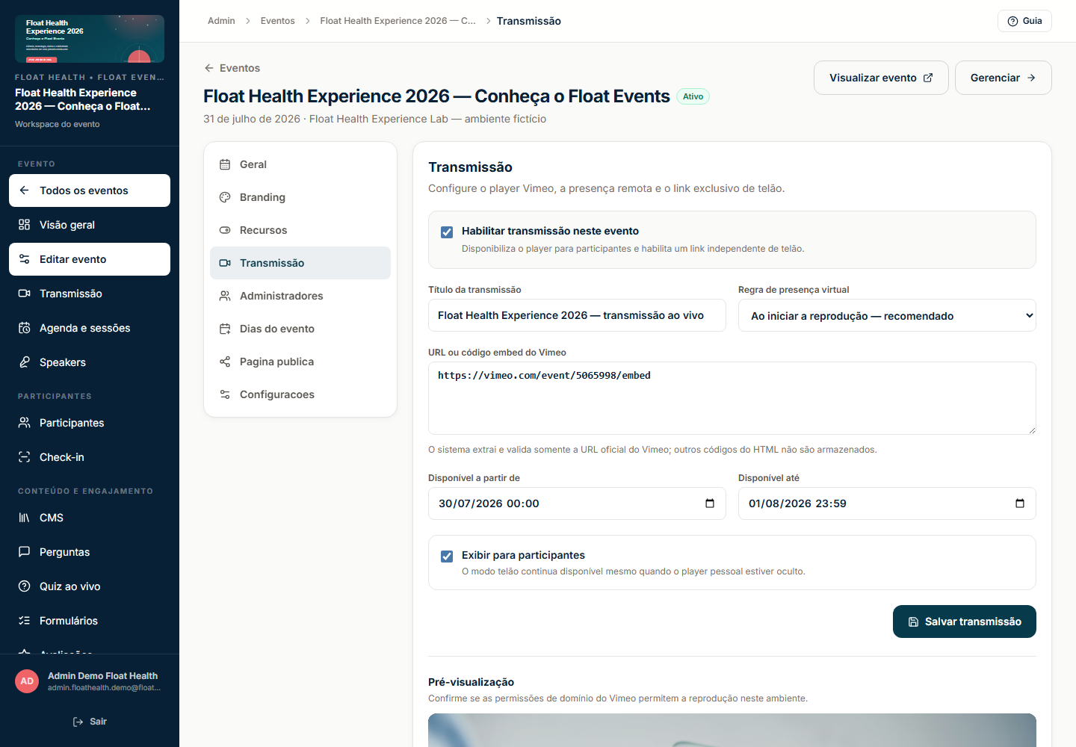Open Todos os eventos in sidebar
The width and height of the screenshot is (1076, 747).
90,190
